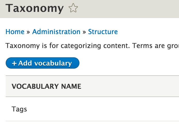Click the separator between Home and Administration
The width and height of the screenshot is (179, 128).
[x=28, y=32]
